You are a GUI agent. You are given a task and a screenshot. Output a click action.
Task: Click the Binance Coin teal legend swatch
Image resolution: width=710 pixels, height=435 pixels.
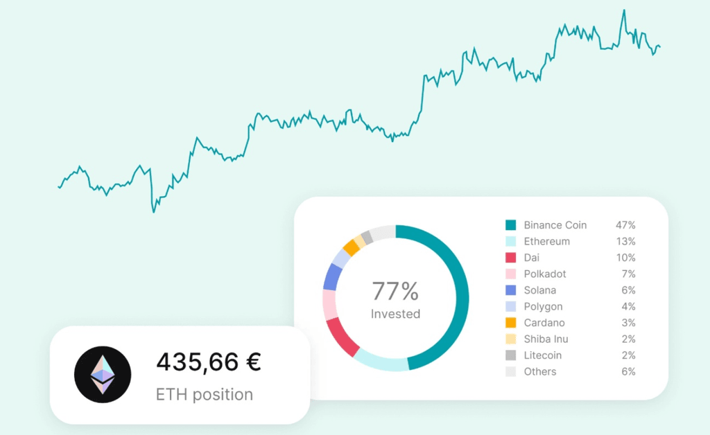511,225
